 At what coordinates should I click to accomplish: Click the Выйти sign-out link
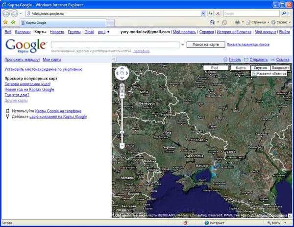point(284,32)
